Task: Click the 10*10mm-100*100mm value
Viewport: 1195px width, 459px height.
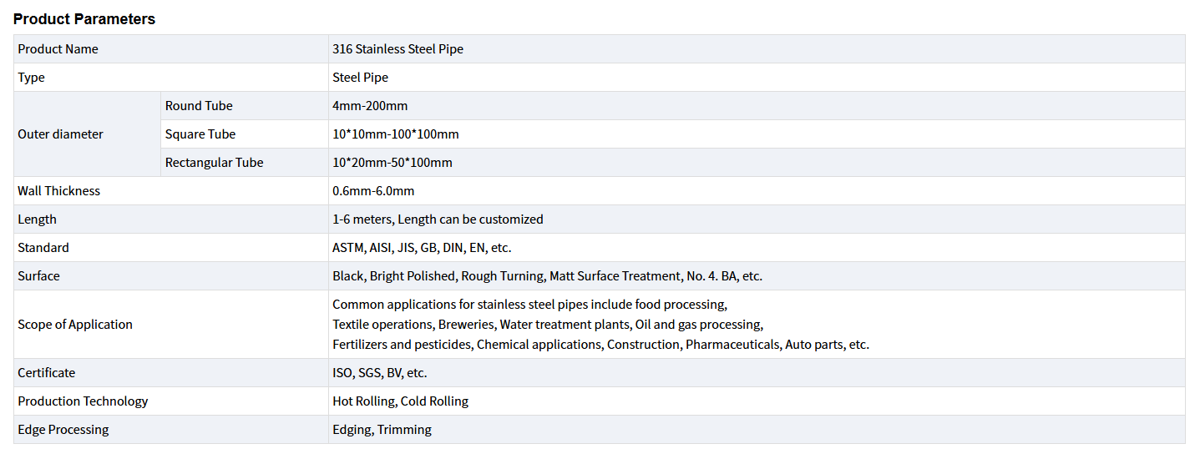Action: click(x=395, y=134)
